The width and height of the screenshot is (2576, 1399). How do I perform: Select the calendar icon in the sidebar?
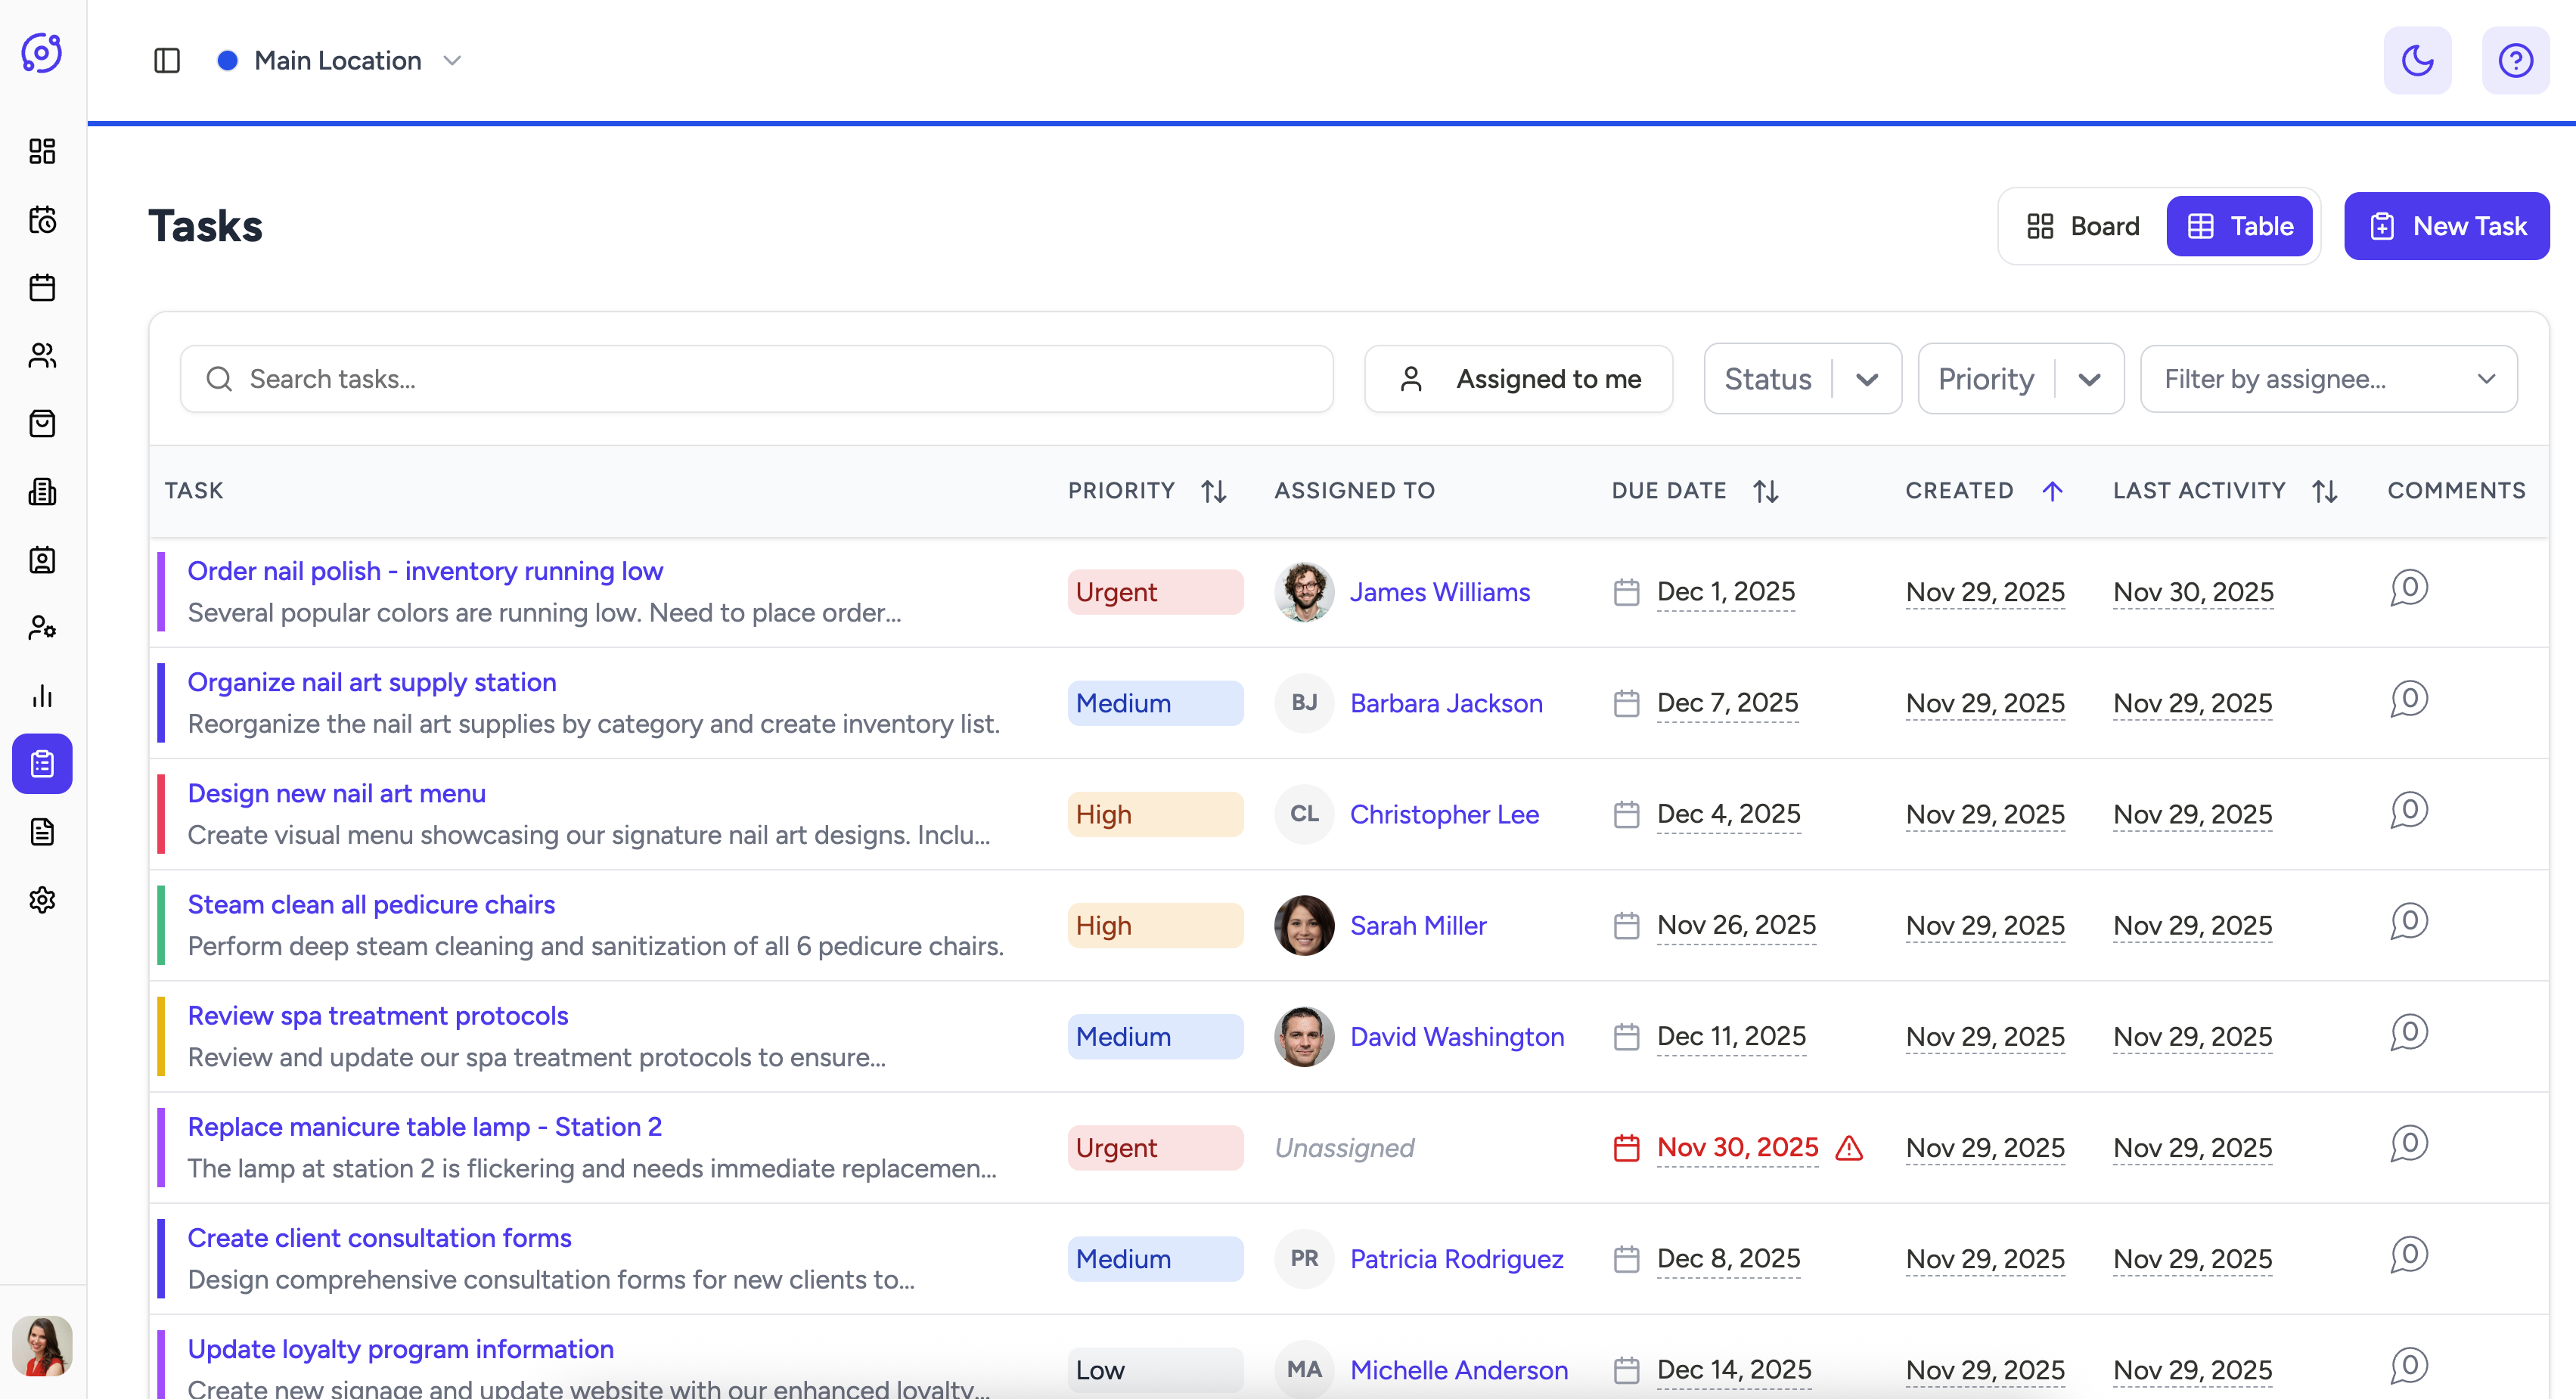(x=42, y=287)
